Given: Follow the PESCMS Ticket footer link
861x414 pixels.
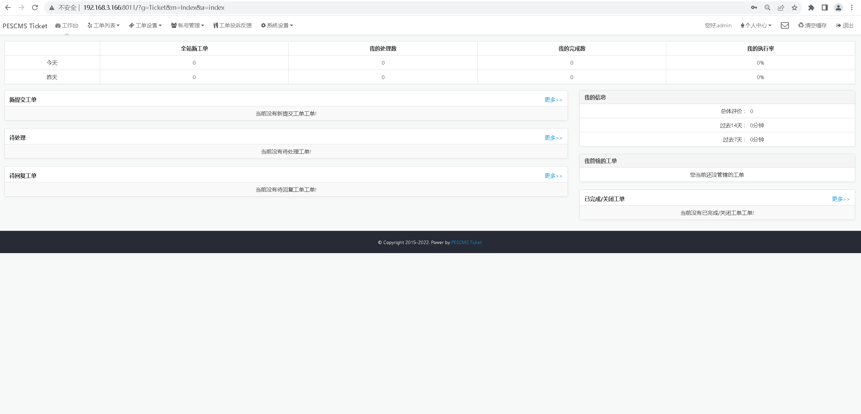Looking at the screenshot, I should click(x=466, y=242).
